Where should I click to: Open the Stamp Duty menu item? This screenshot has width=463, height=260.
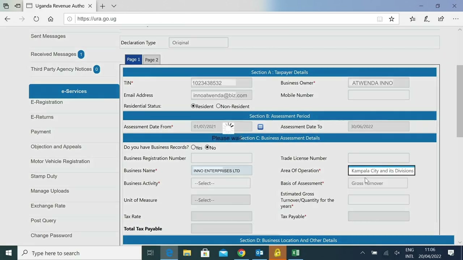click(x=44, y=176)
